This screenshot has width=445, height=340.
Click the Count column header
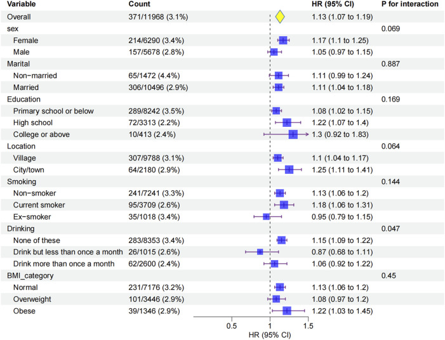click(139, 4)
